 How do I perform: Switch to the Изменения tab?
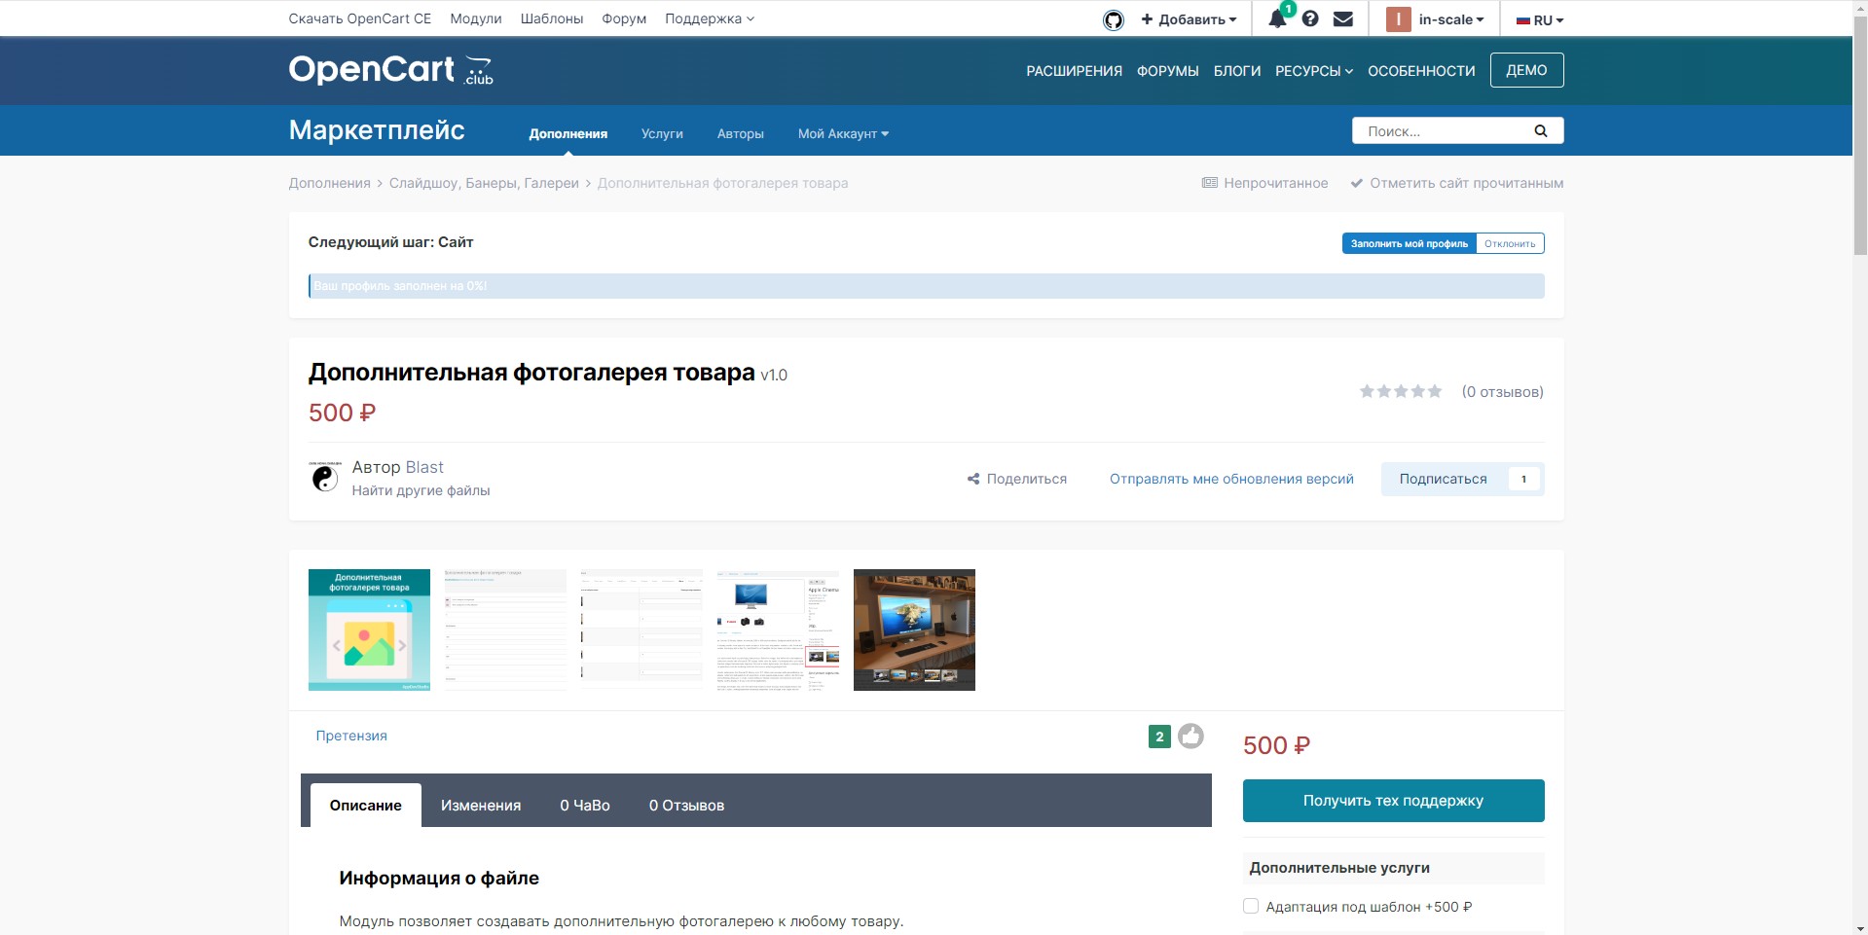(x=481, y=805)
